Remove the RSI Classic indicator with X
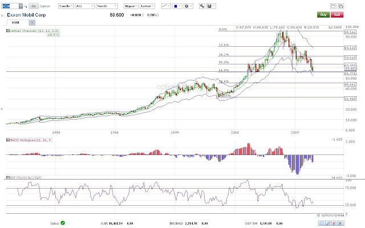 tap(7, 177)
